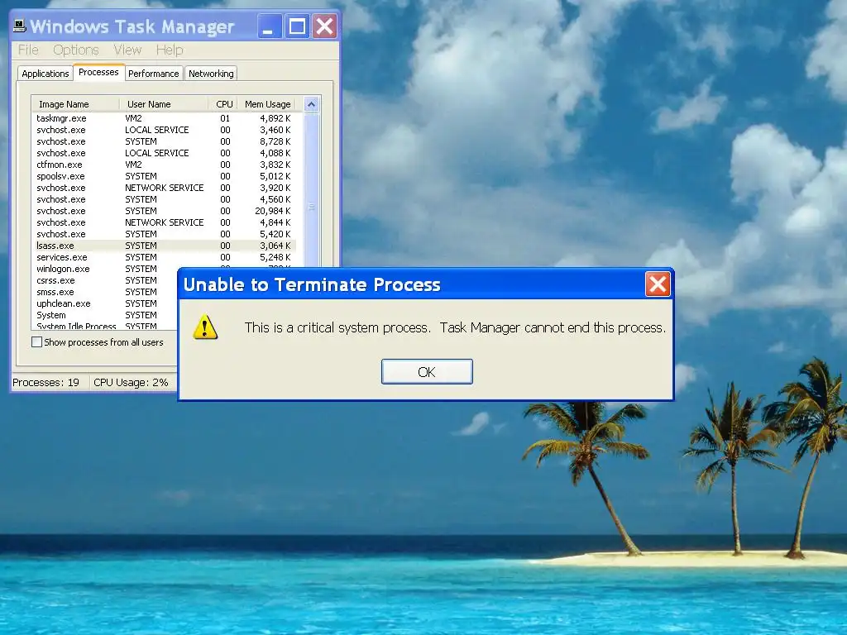847x635 pixels.
Task: Select the ctfmon.exe process row
Action: [x=164, y=165]
